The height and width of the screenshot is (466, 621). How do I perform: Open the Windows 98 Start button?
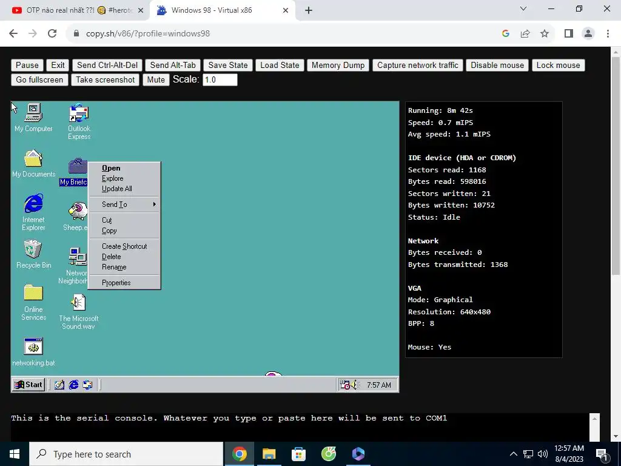click(28, 385)
